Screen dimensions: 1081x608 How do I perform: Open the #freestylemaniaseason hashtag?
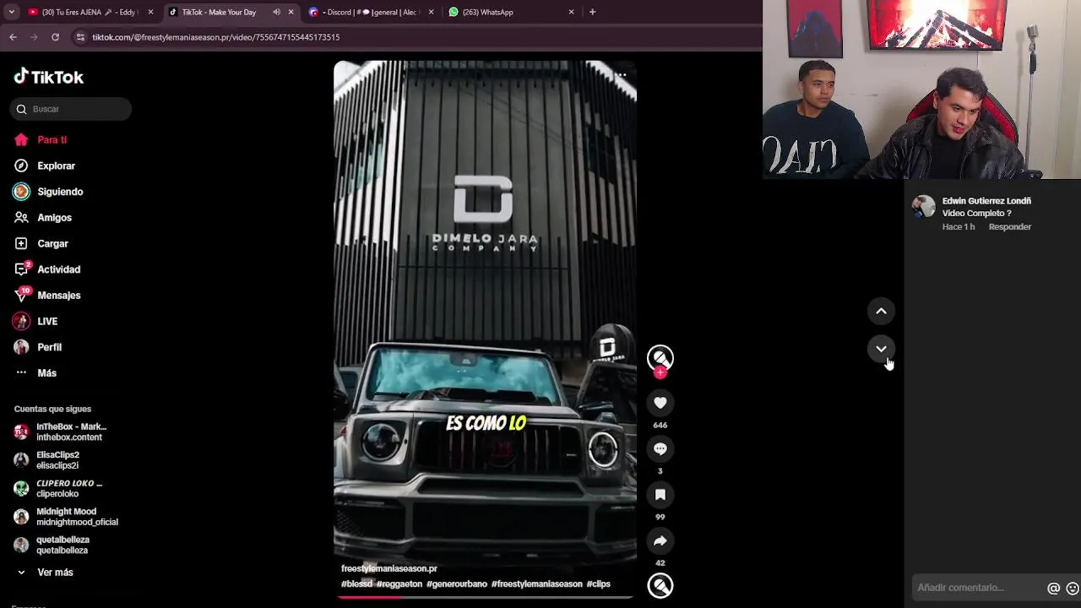[537, 584]
